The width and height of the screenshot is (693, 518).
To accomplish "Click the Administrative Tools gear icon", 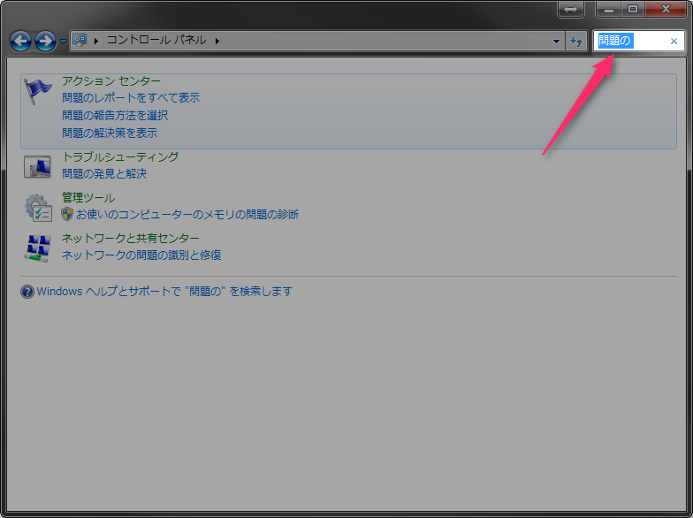I will (x=38, y=208).
